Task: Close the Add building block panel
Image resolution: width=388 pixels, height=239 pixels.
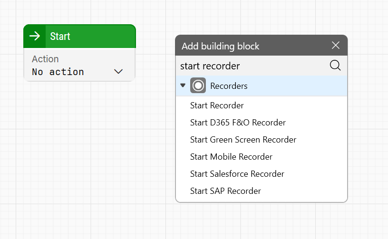Action: pos(336,46)
